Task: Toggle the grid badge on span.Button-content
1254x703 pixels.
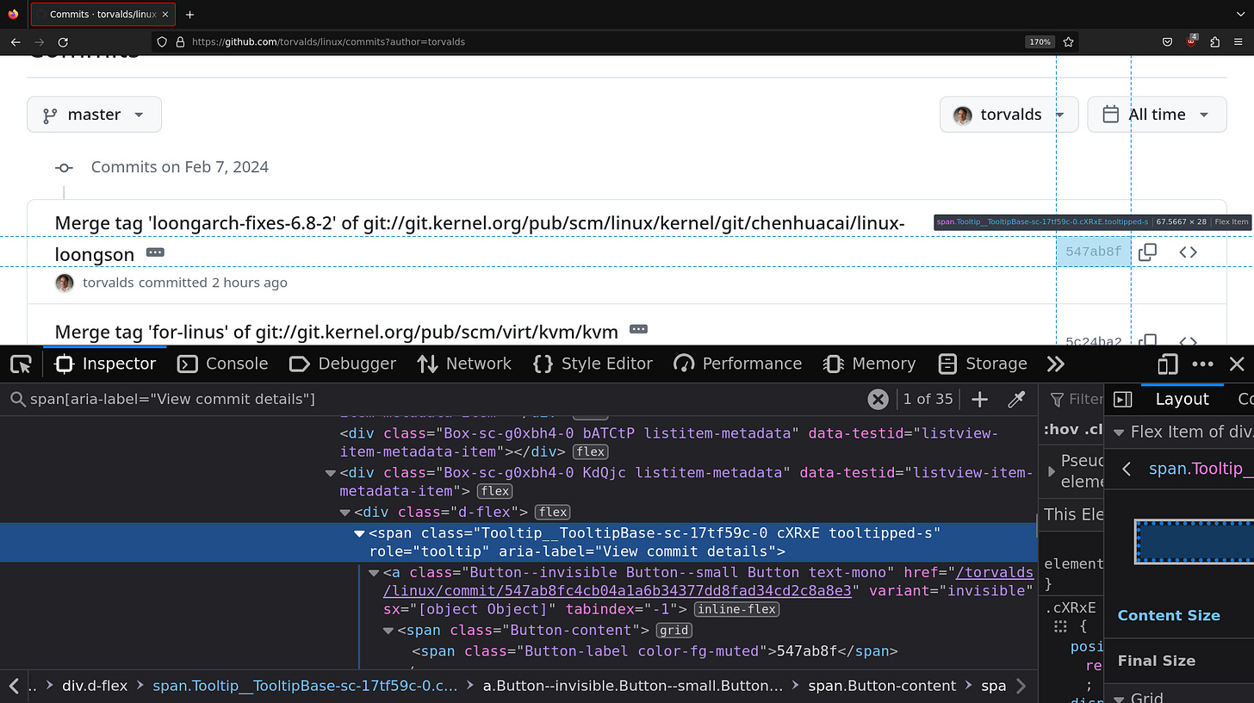Action: pos(674,630)
